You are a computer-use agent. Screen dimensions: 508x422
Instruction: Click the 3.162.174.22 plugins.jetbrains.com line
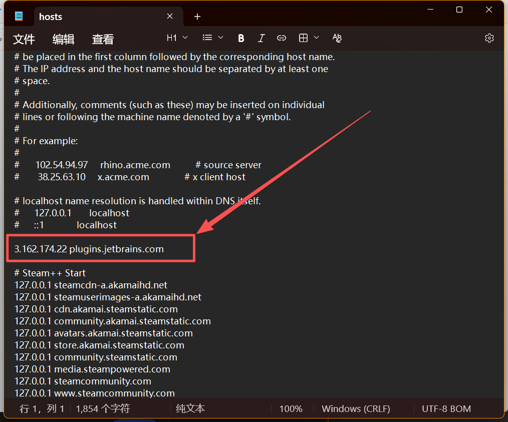click(x=89, y=249)
